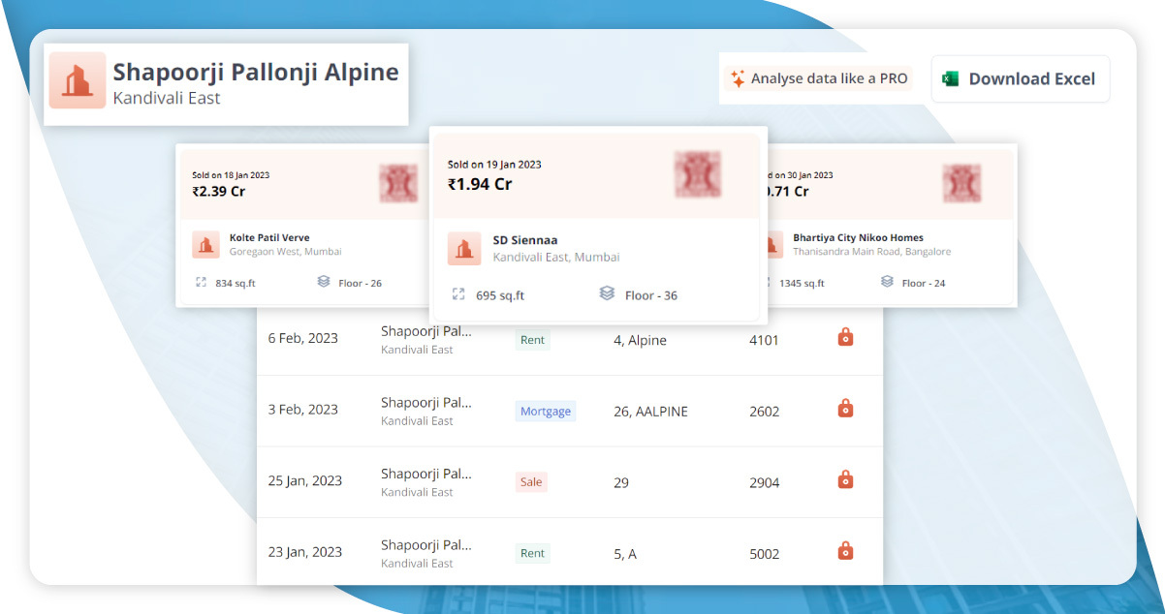Open the lock icon on row 2602
This screenshot has width=1165, height=614.
[x=845, y=408]
